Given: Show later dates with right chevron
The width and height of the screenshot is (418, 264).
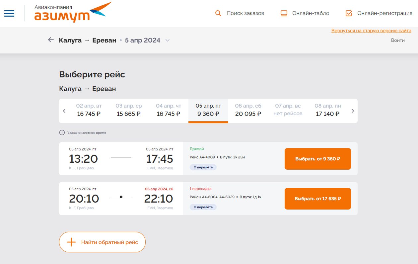Looking at the screenshot, I should 353,111.
